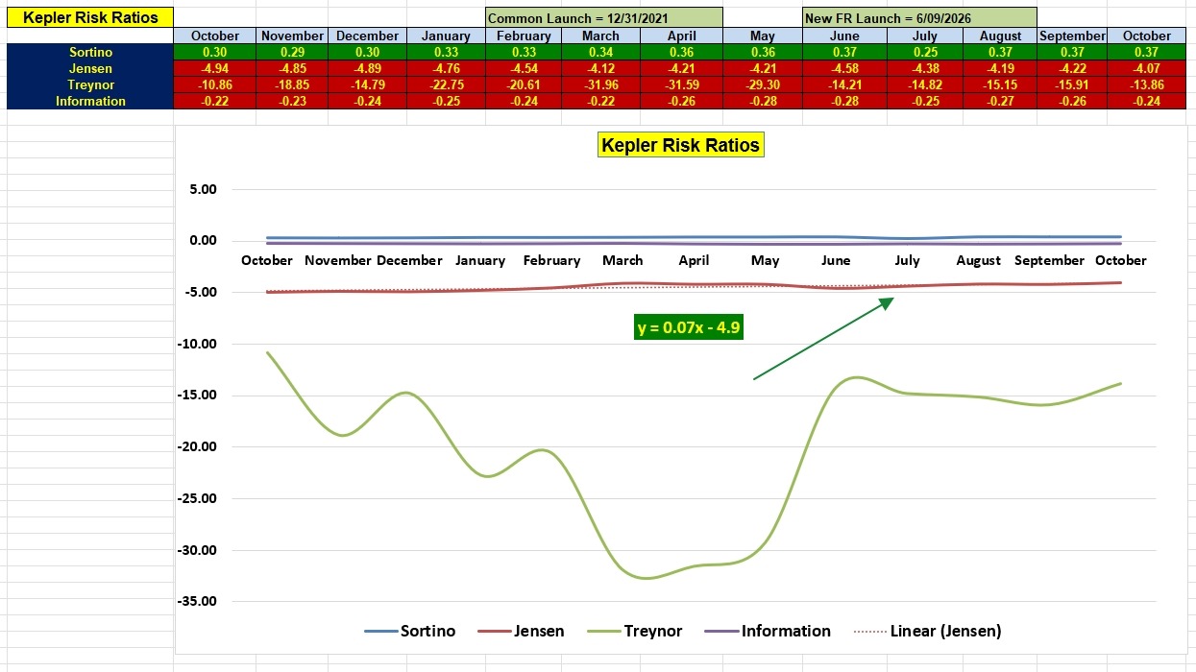Click the February column header in the table

(x=525, y=36)
